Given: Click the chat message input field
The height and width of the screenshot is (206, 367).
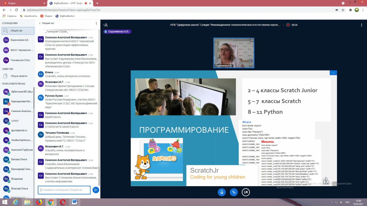Looking at the screenshot, I should [64, 190].
